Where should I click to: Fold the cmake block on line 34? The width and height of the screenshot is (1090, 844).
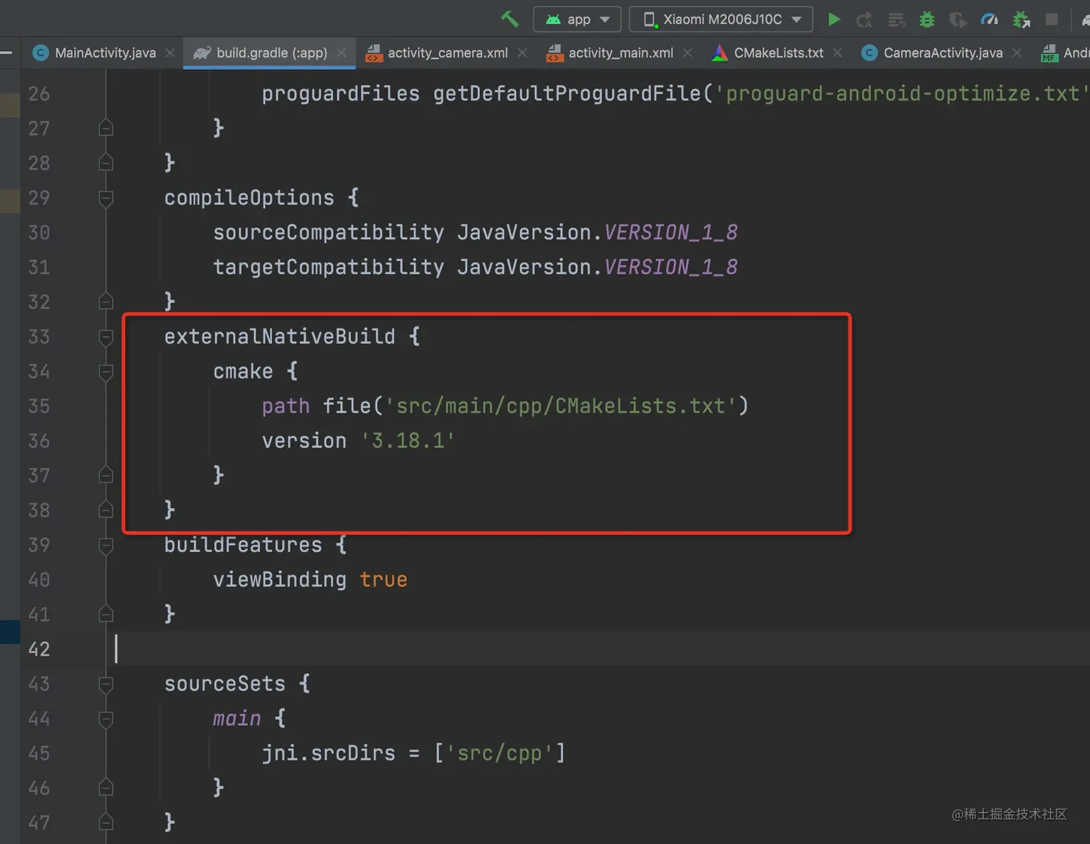click(106, 371)
